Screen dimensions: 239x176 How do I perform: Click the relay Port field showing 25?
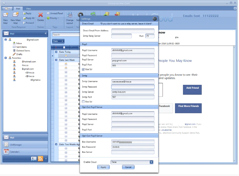(x=150, y=36)
